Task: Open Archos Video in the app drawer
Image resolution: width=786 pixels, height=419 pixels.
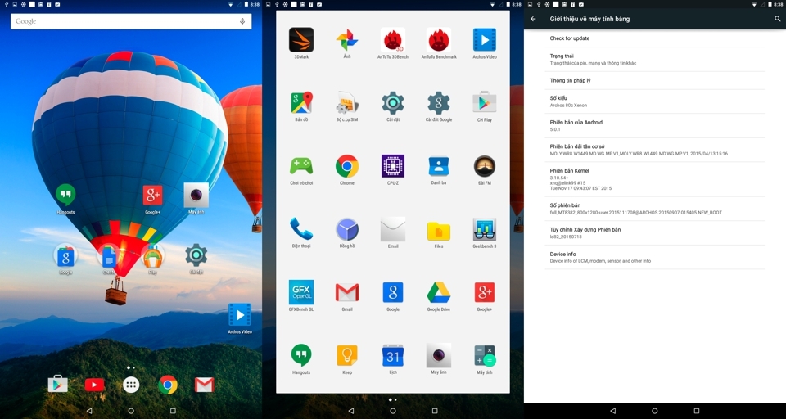Action: [485, 40]
